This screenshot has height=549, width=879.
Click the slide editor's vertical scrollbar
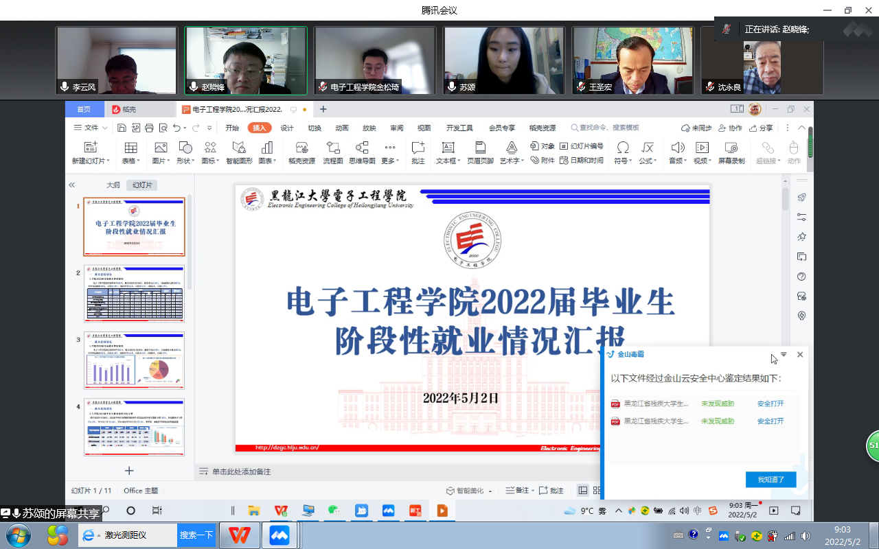(786, 199)
